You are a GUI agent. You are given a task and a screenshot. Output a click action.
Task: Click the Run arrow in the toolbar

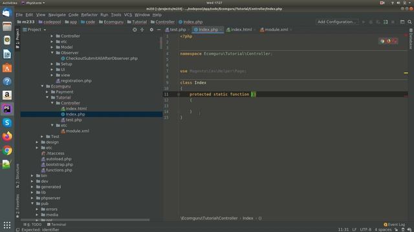tap(364, 22)
